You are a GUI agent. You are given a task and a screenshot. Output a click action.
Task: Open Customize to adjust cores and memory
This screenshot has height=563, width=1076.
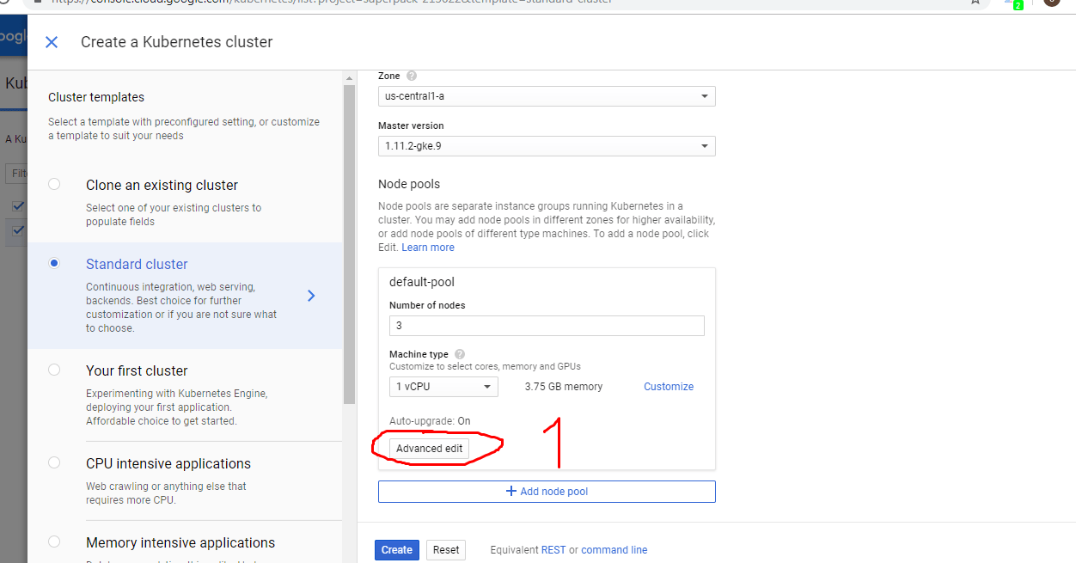668,386
